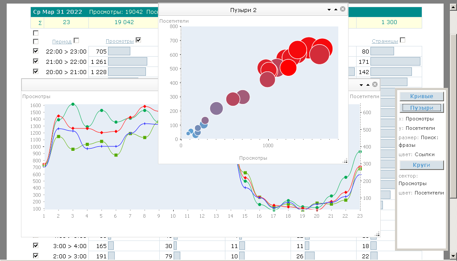Screen dimensions: 457x261
Task: Click the Страницы column header link
Action: tap(385, 41)
